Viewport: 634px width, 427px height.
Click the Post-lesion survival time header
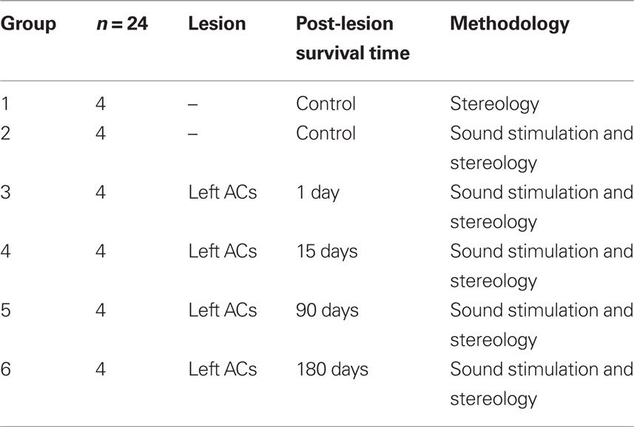353,38
